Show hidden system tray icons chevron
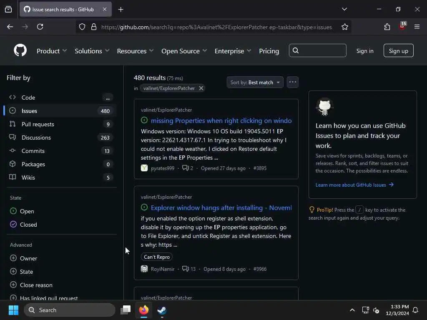Viewport: 427px width, 320px height. [x=352, y=310]
